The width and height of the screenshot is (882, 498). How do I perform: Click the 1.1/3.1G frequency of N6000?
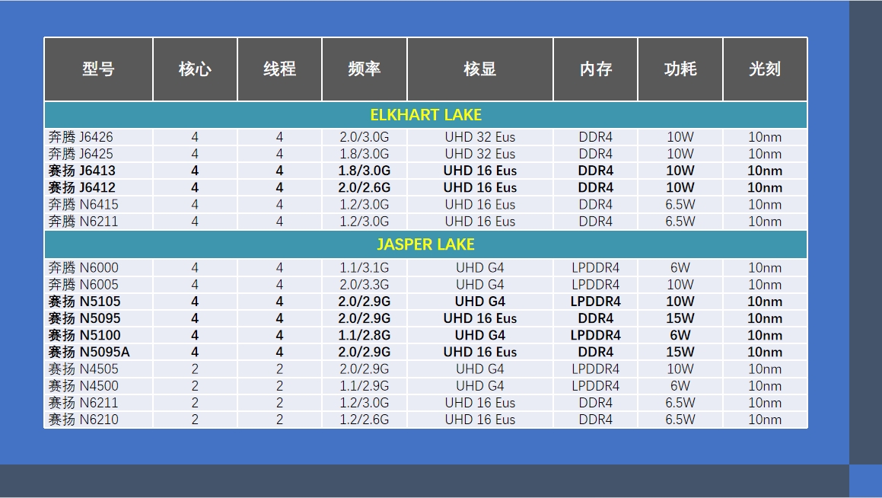(x=364, y=267)
